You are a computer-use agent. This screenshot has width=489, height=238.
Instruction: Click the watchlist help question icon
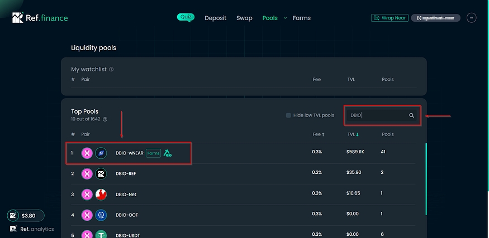[x=111, y=70]
